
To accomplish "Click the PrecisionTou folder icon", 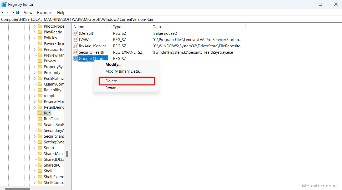I will (x=40, y=49).
